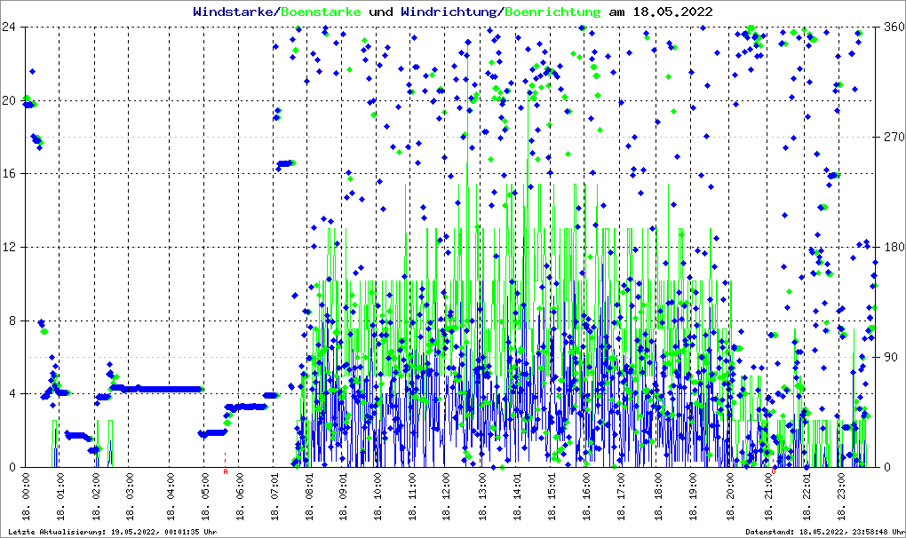Click the time label '18. 10:00'
The height and width of the screenshot is (538, 906).
click(x=377, y=496)
